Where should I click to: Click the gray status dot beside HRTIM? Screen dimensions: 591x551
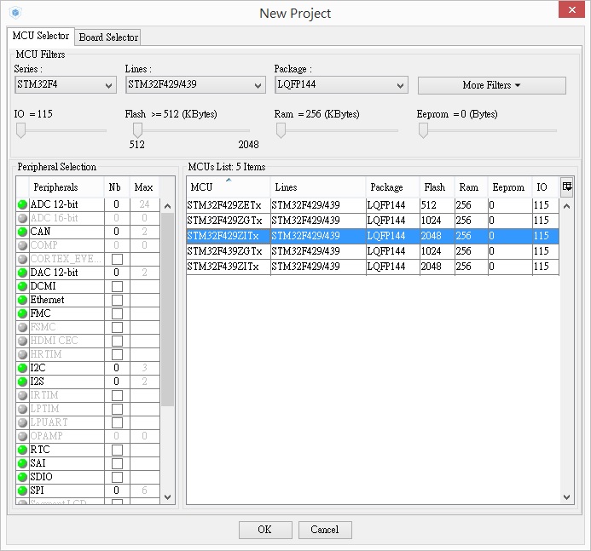pos(22,354)
